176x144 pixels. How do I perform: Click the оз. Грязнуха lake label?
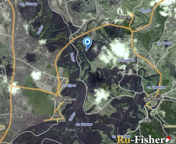click(x=156, y=87)
